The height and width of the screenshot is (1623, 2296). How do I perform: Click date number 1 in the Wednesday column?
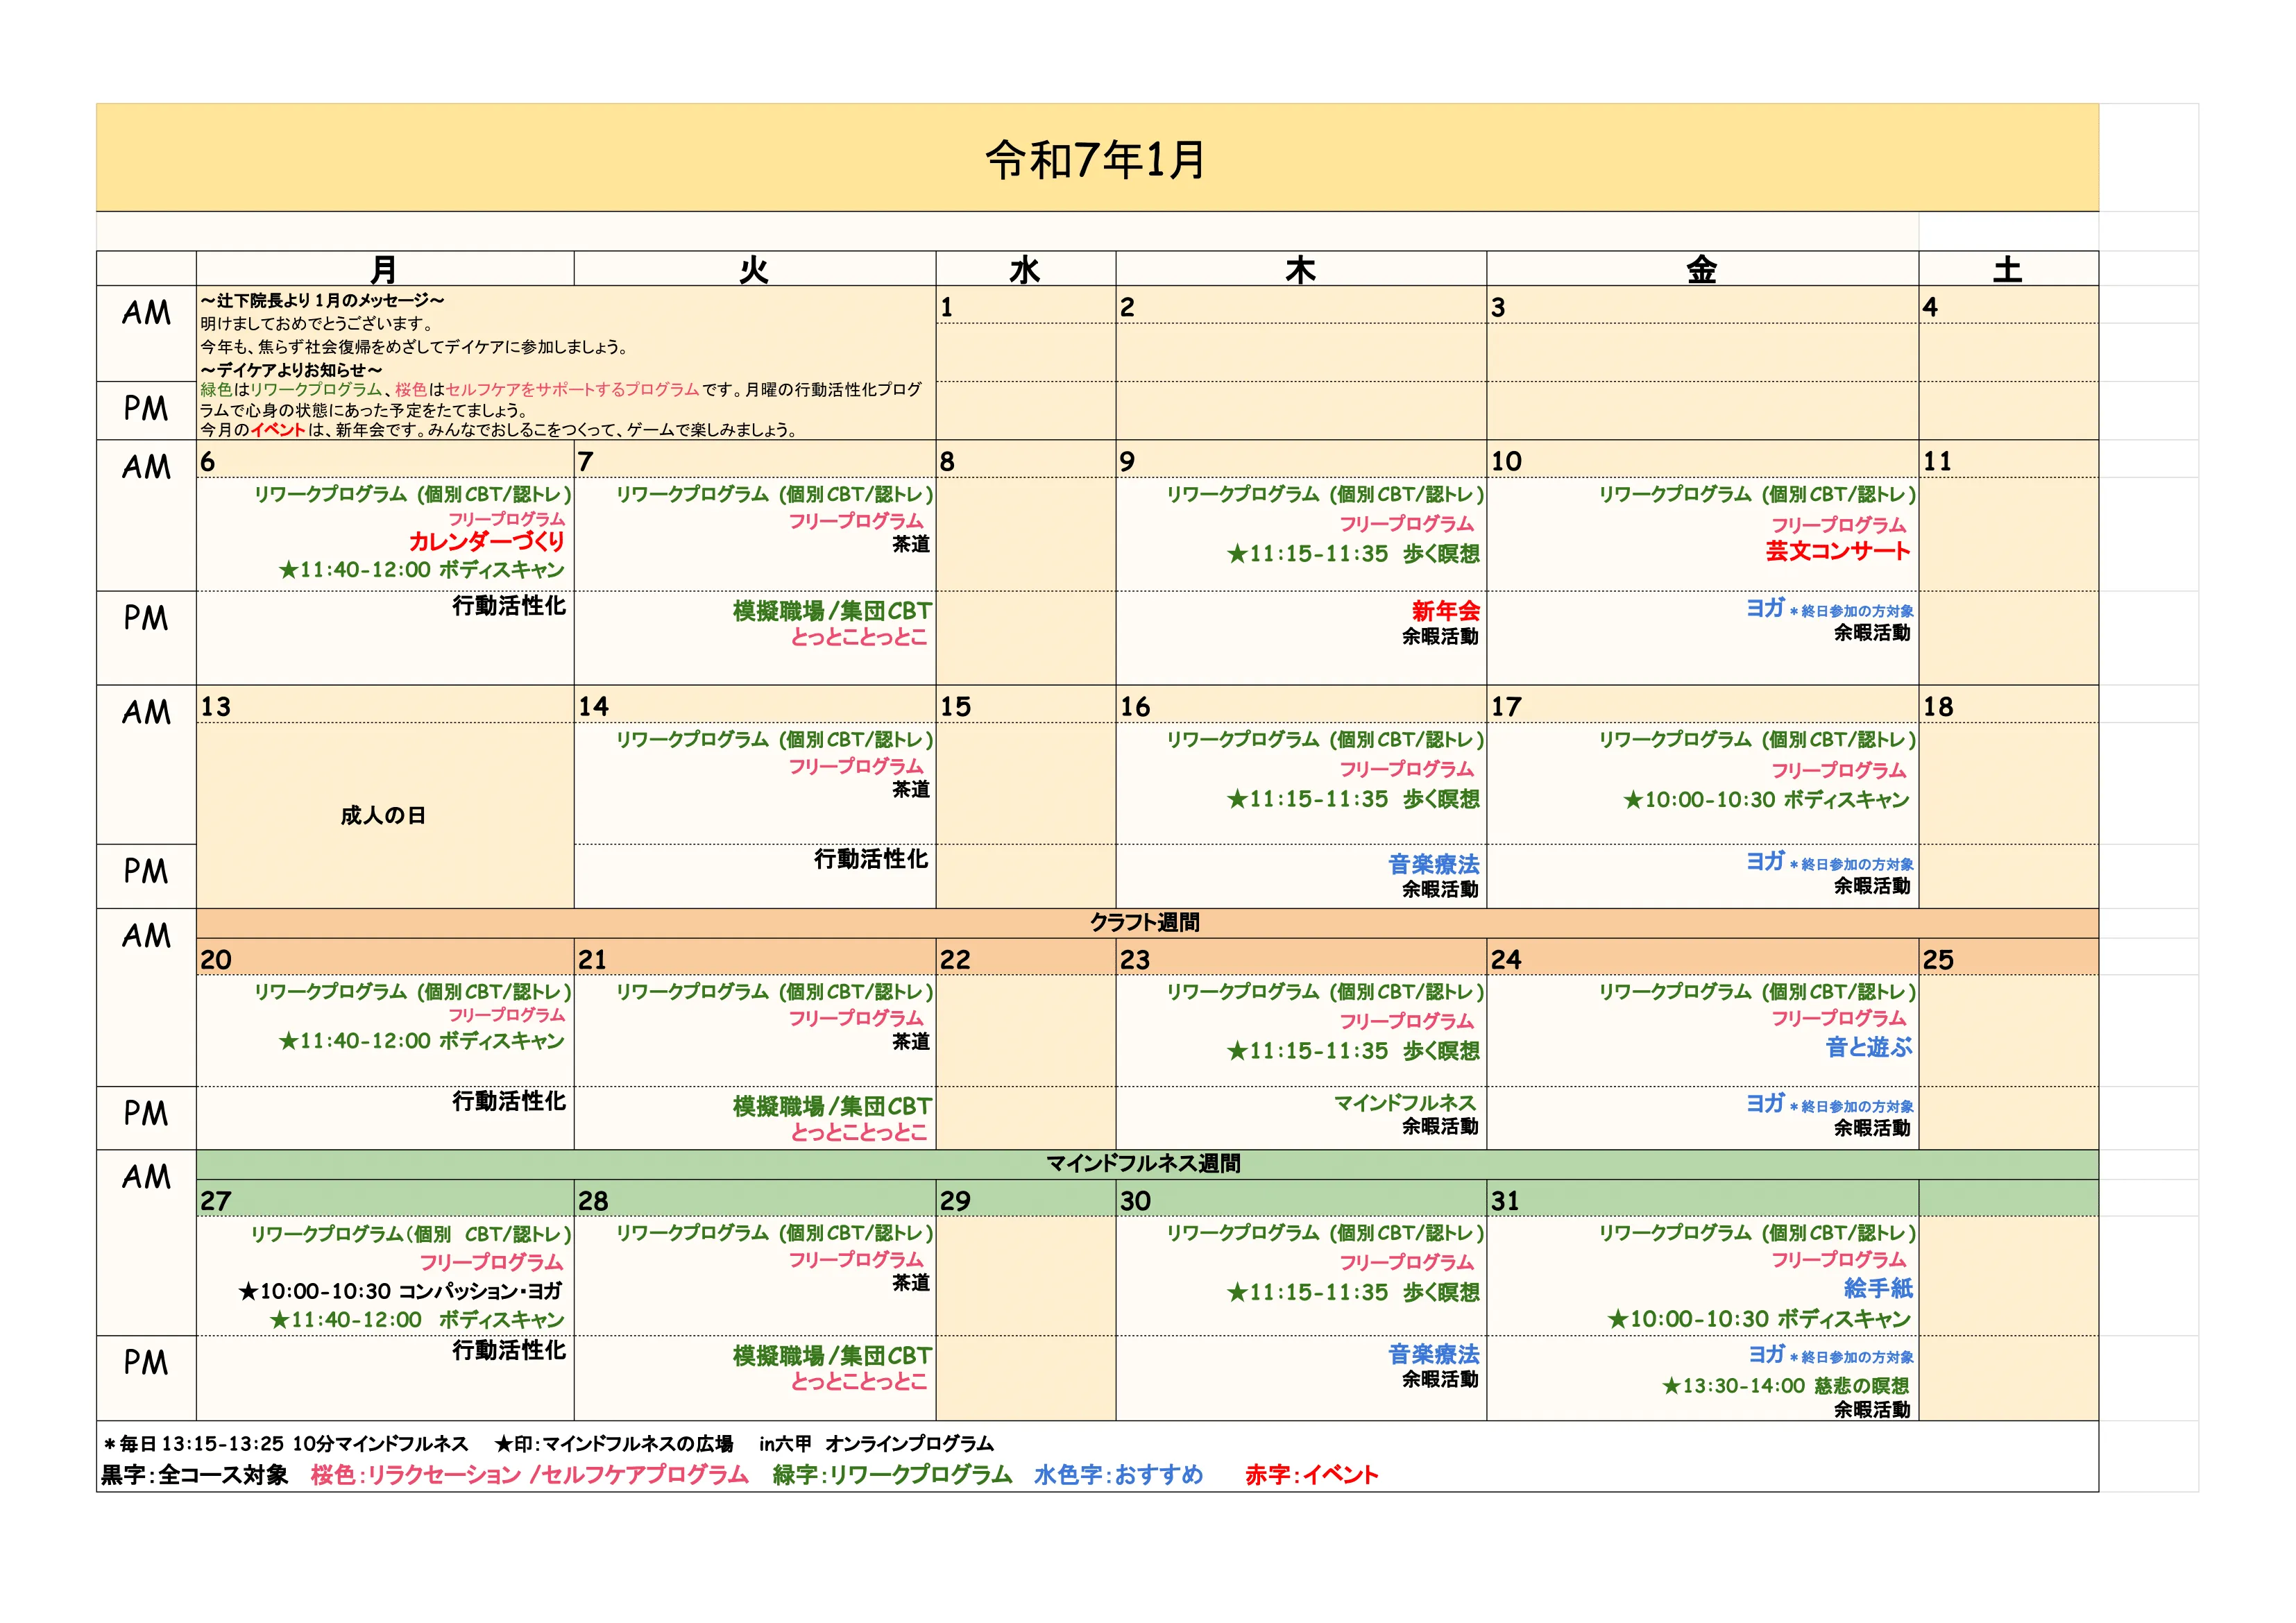pos(947,307)
